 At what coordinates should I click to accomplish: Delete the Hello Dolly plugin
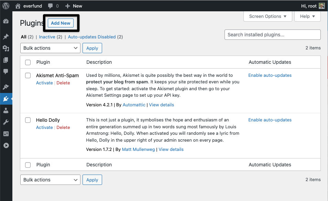63,128
